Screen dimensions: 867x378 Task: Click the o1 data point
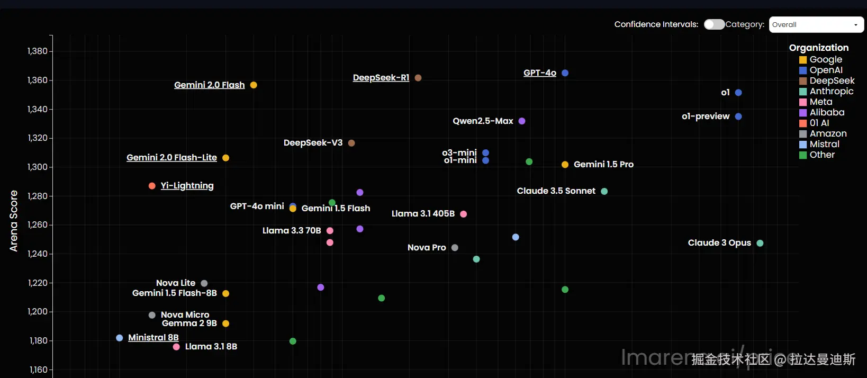[x=738, y=93]
